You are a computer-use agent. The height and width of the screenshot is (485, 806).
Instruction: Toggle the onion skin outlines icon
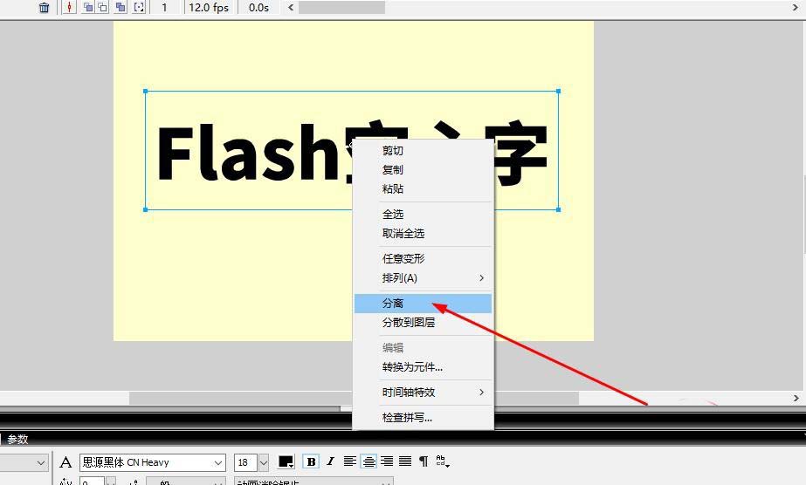(103, 7)
